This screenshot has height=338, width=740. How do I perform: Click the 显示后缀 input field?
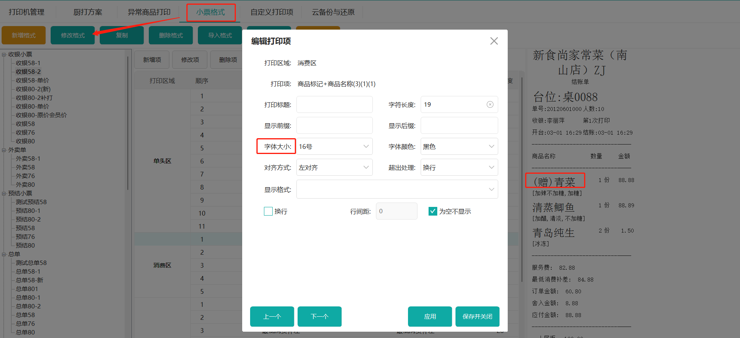(x=459, y=126)
